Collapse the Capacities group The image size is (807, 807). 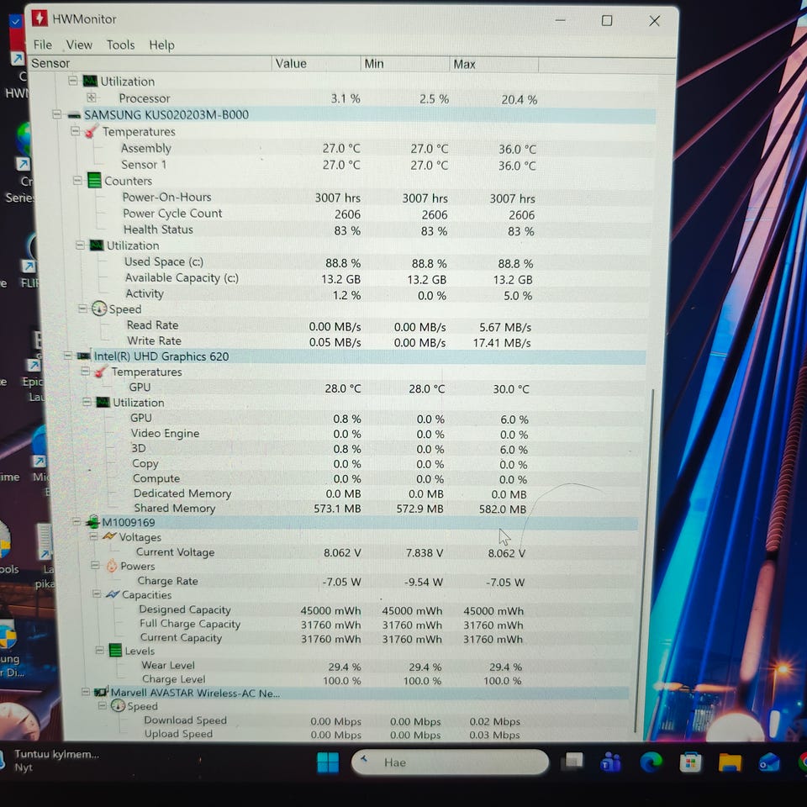(x=96, y=594)
